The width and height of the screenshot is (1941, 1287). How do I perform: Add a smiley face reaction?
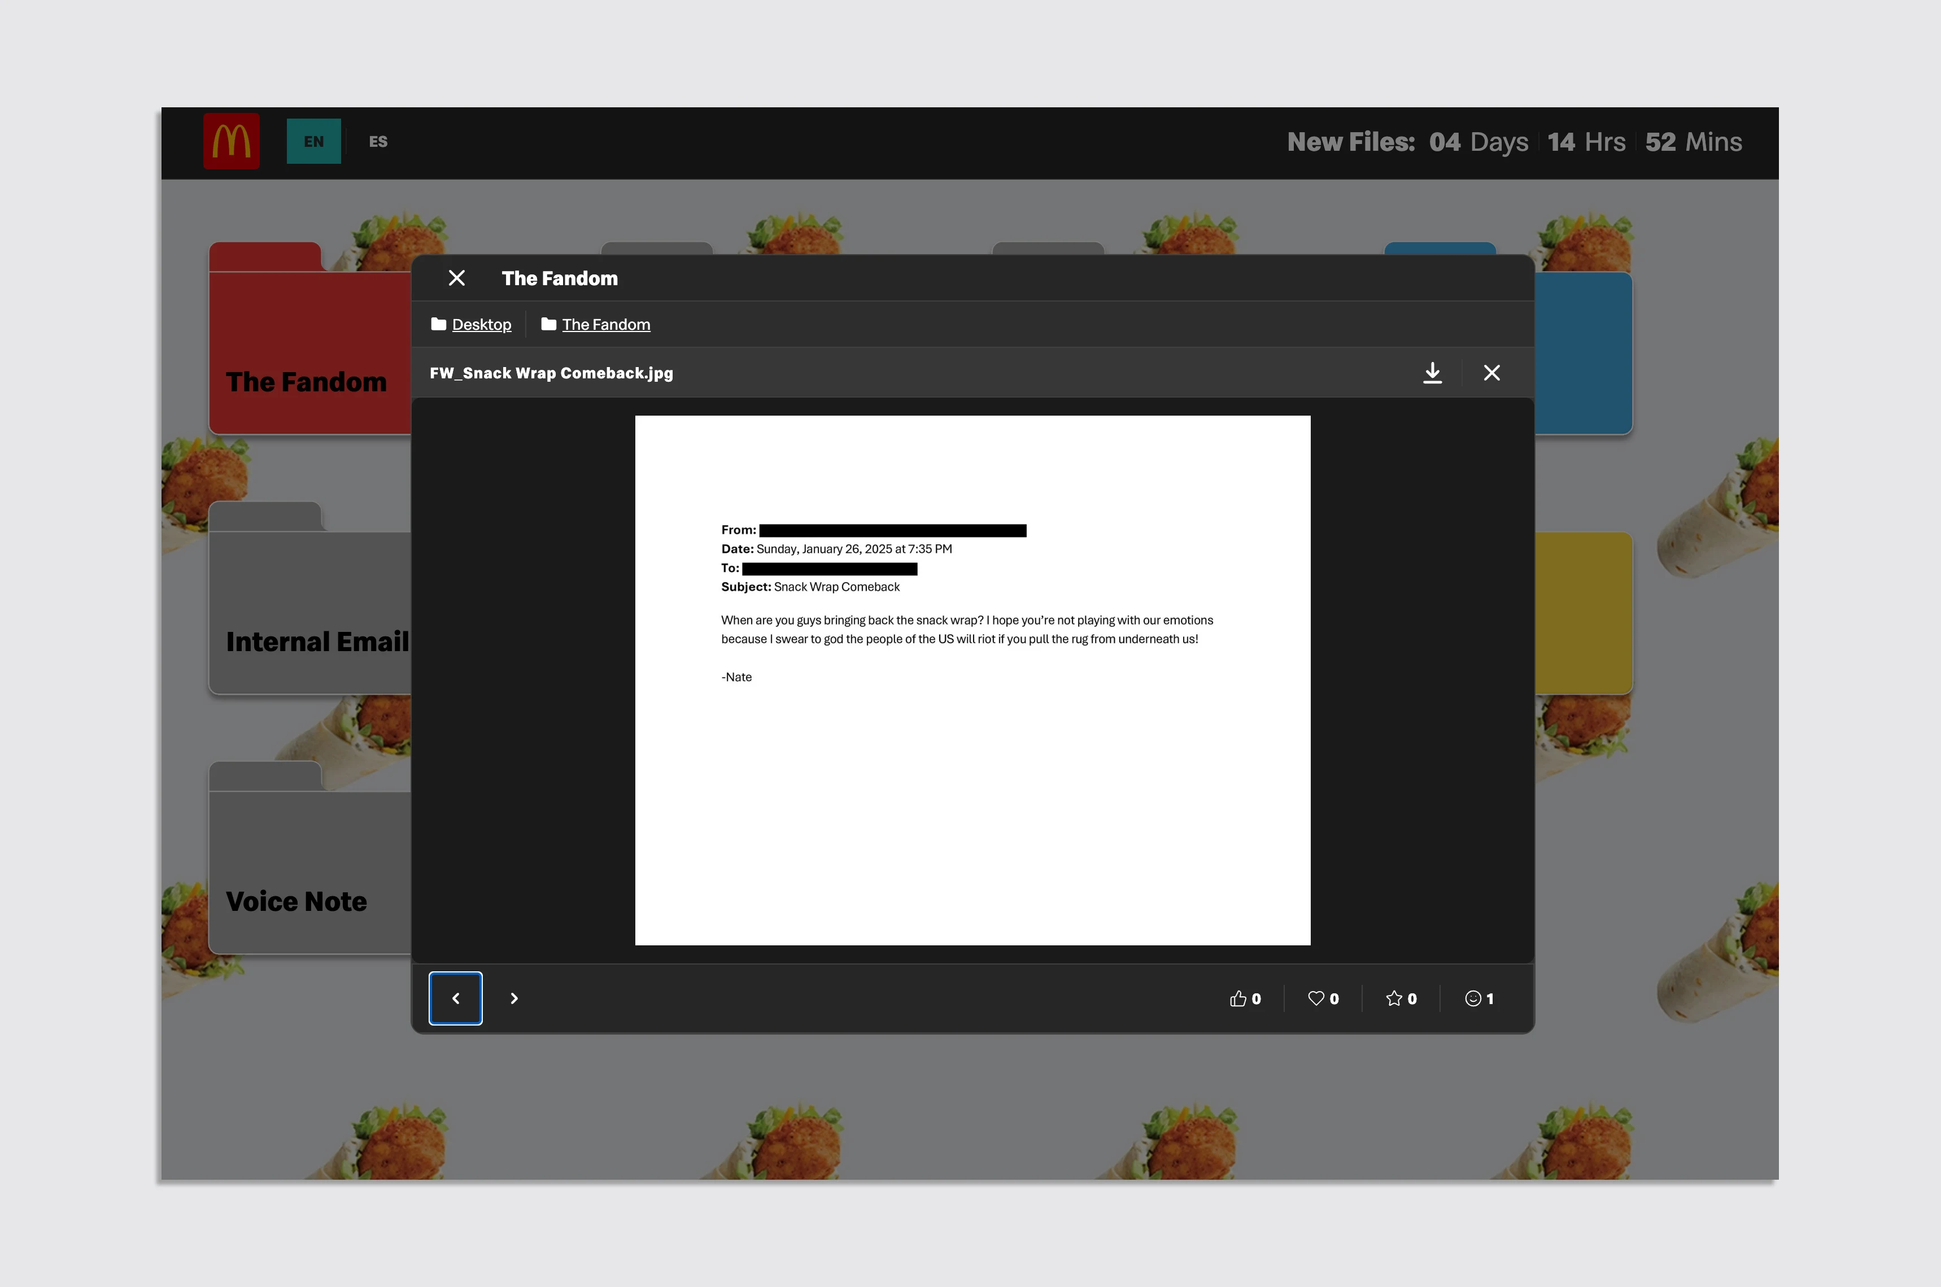point(1479,998)
